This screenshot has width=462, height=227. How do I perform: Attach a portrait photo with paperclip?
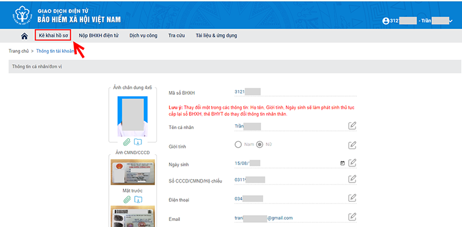coord(127,142)
